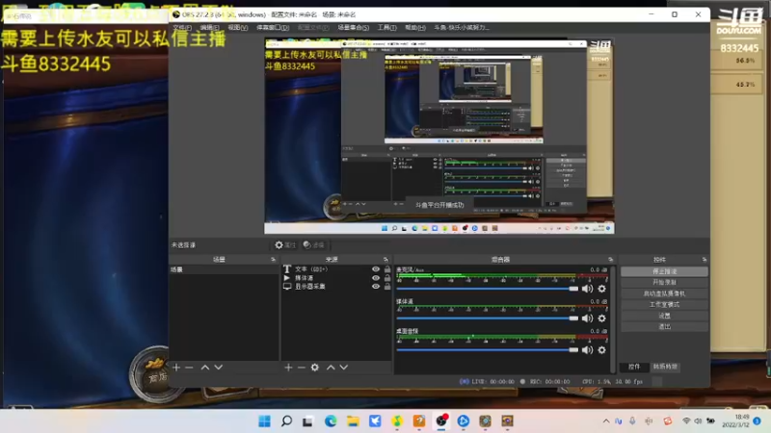Viewport: 771px width, 433px height.
Task: Open audio settings gear for 媒体源
Action: pyautogui.click(x=601, y=318)
